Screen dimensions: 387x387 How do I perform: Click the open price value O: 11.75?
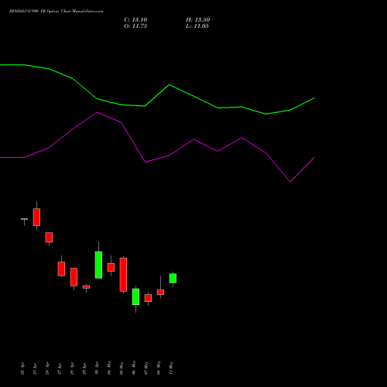pyautogui.click(x=135, y=26)
